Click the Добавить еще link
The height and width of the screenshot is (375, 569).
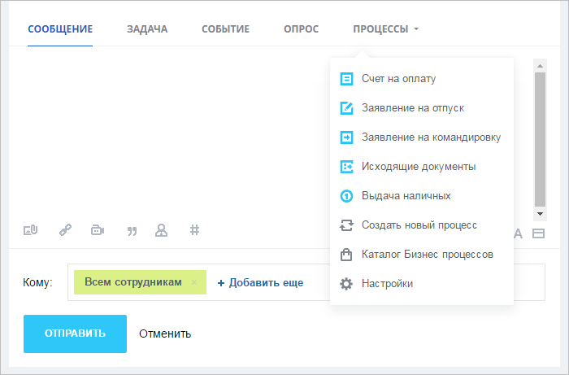pos(260,282)
